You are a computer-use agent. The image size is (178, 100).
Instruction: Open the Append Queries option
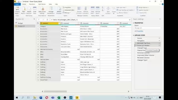click(143, 10)
